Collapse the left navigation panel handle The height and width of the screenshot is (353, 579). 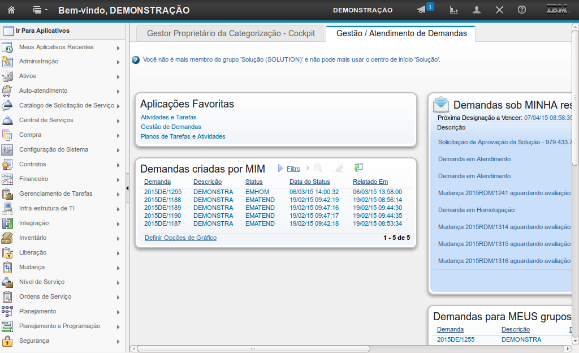point(127,187)
